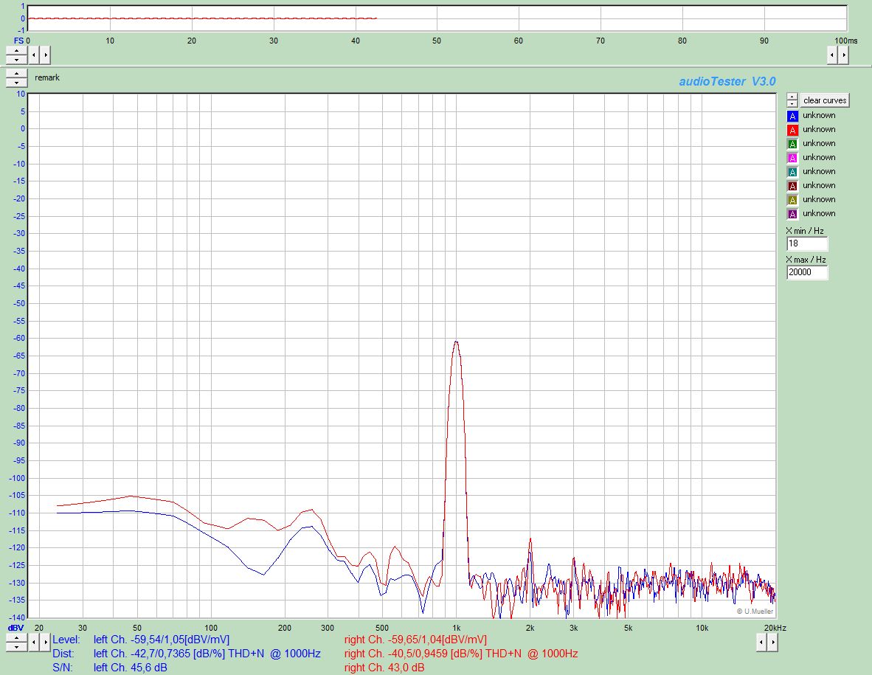This screenshot has height=675, width=872.
Task: Select the magenta curve A swatch
Action: [x=792, y=158]
